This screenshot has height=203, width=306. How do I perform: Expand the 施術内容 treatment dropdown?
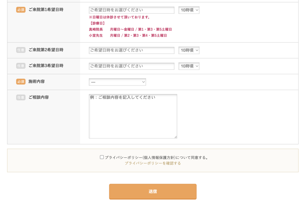click(117, 82)
